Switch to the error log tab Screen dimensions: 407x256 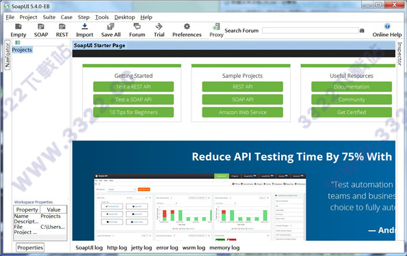coord(167,248)
